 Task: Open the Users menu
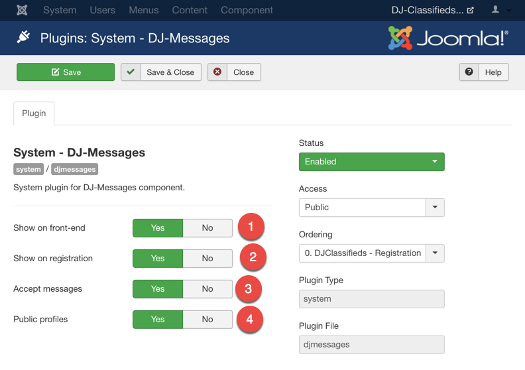point(103,10)
